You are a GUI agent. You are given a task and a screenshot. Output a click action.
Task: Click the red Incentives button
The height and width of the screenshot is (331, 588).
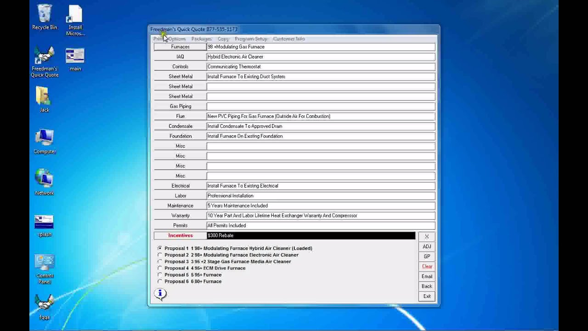pyautogui.click(x=180, y=235)
